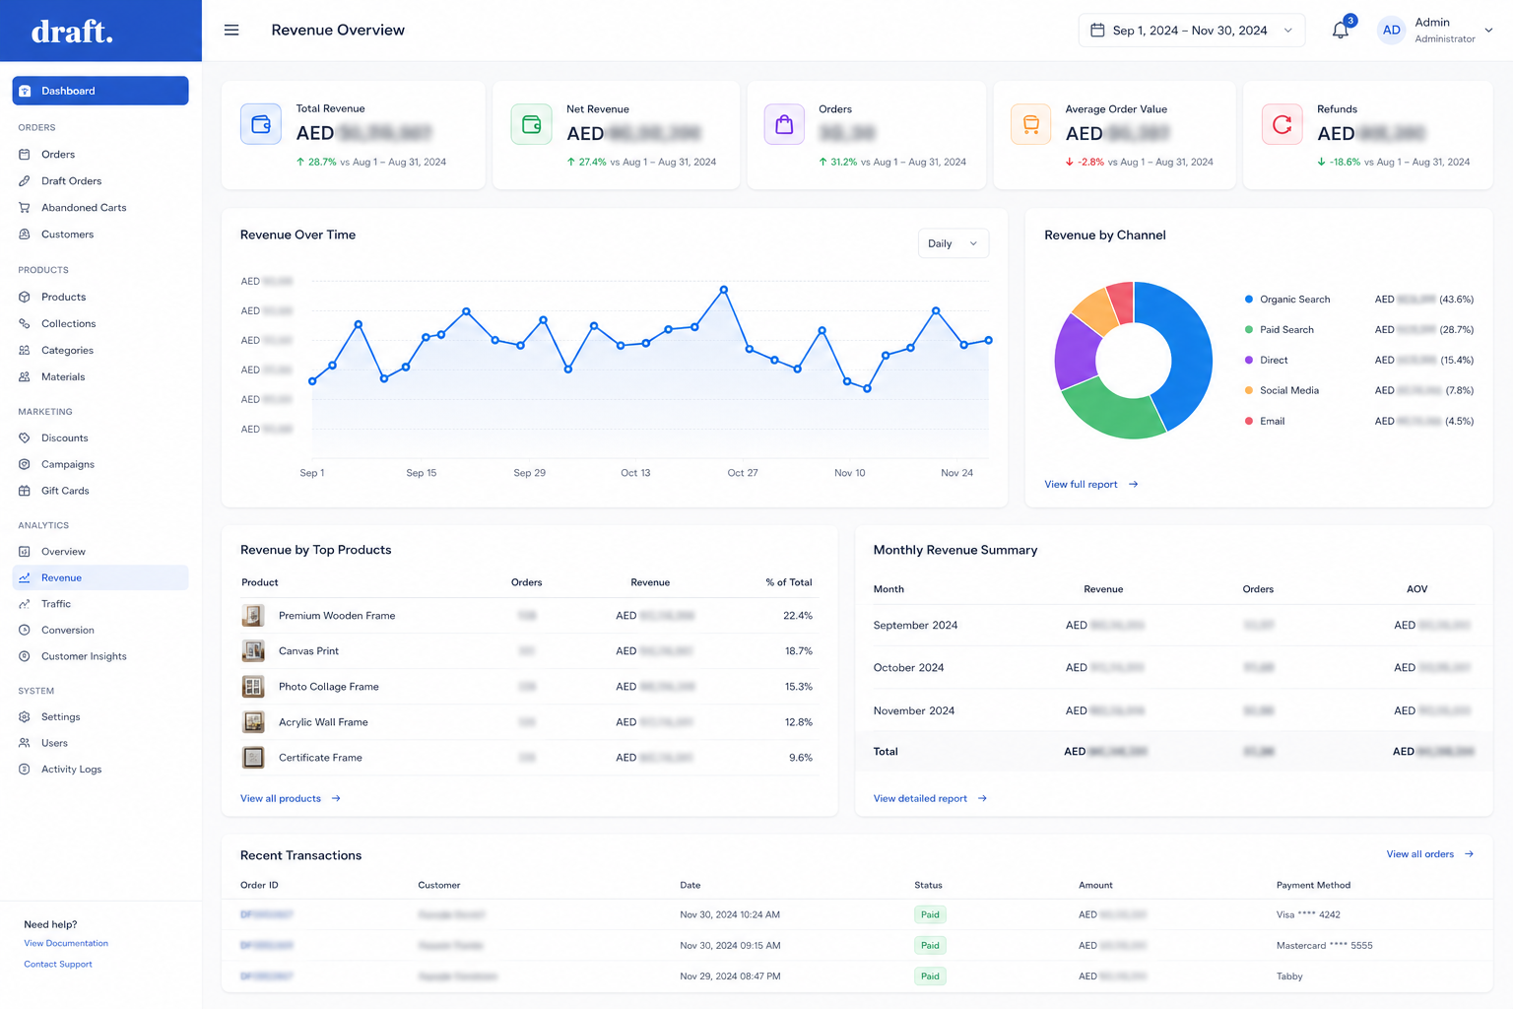
Task: Click the Total Revenue wallet icon
Action: point(261,124)
